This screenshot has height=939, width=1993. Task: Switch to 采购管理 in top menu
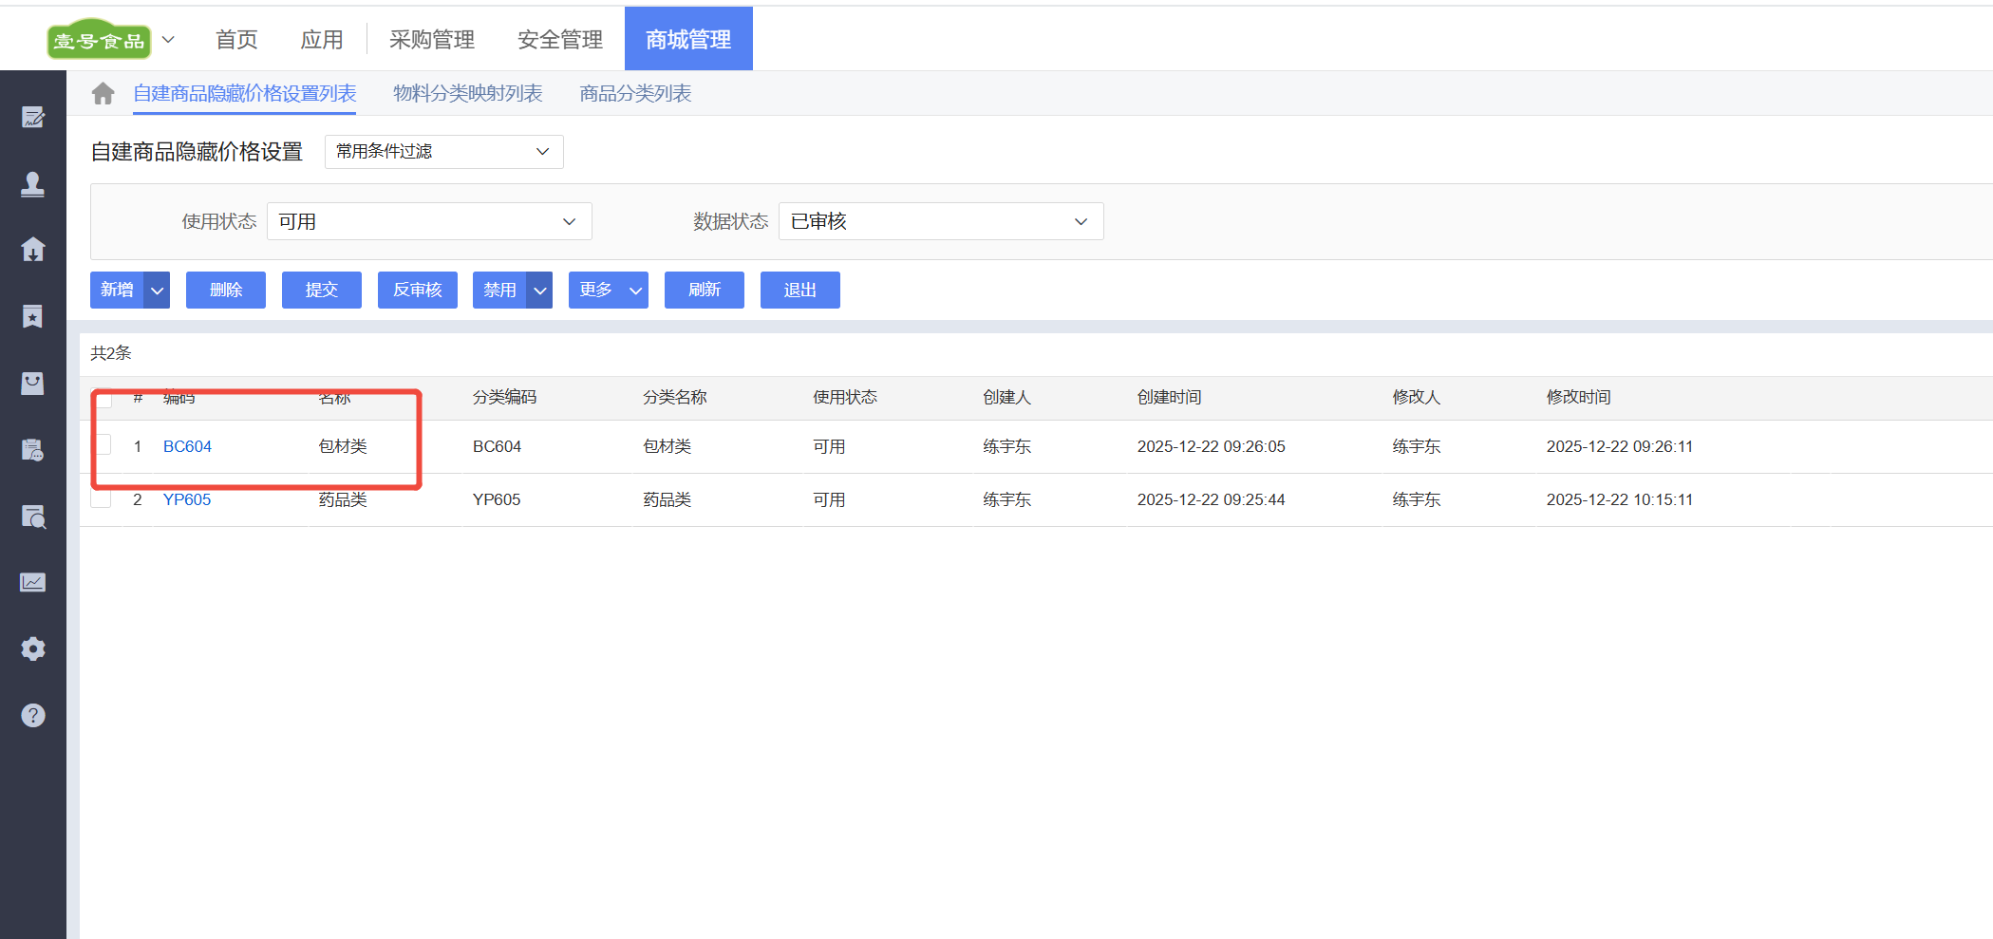432,40
